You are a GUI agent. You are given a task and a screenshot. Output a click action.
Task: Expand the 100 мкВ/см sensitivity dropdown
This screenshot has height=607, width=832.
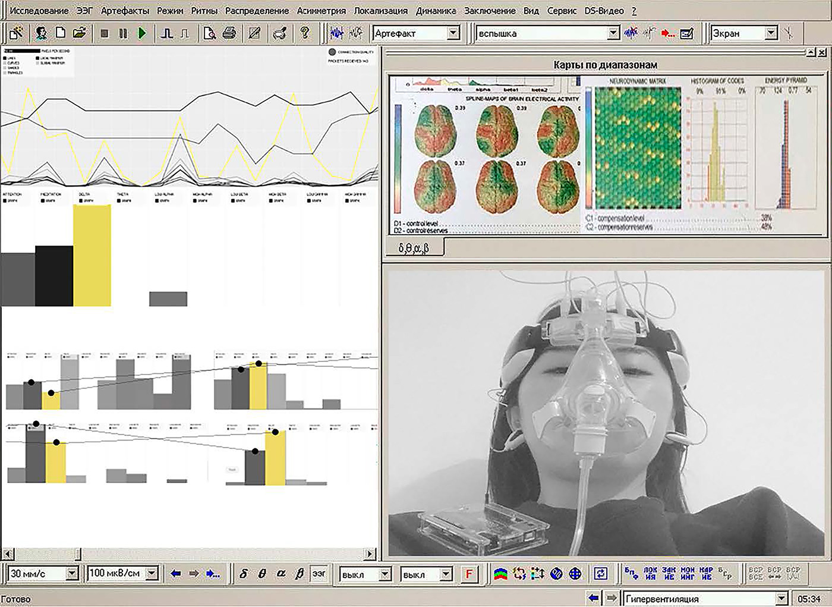[x=152, y=574]
